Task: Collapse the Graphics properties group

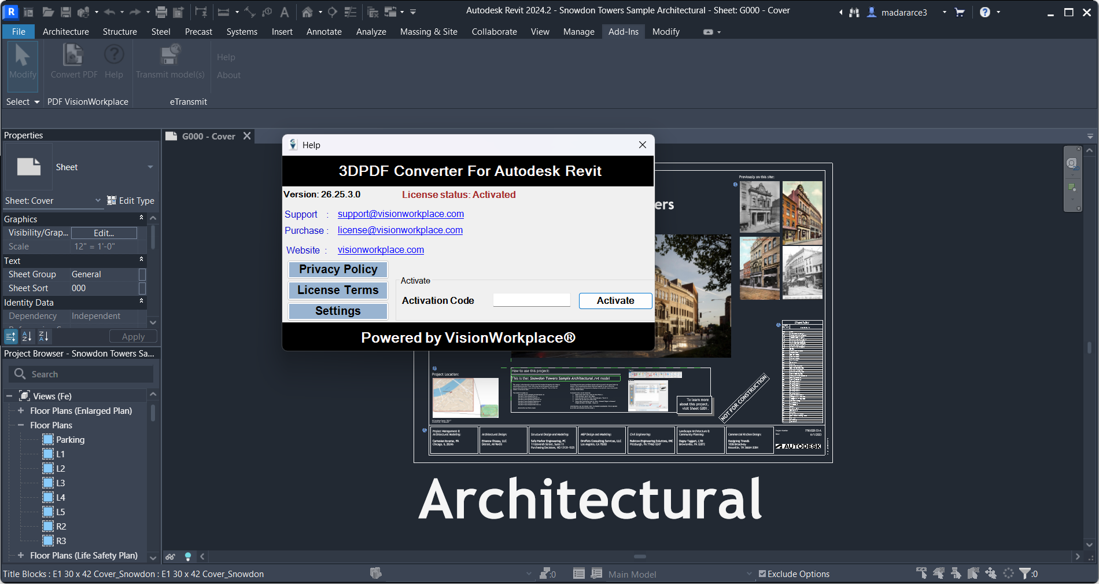Action: [141, 218]
